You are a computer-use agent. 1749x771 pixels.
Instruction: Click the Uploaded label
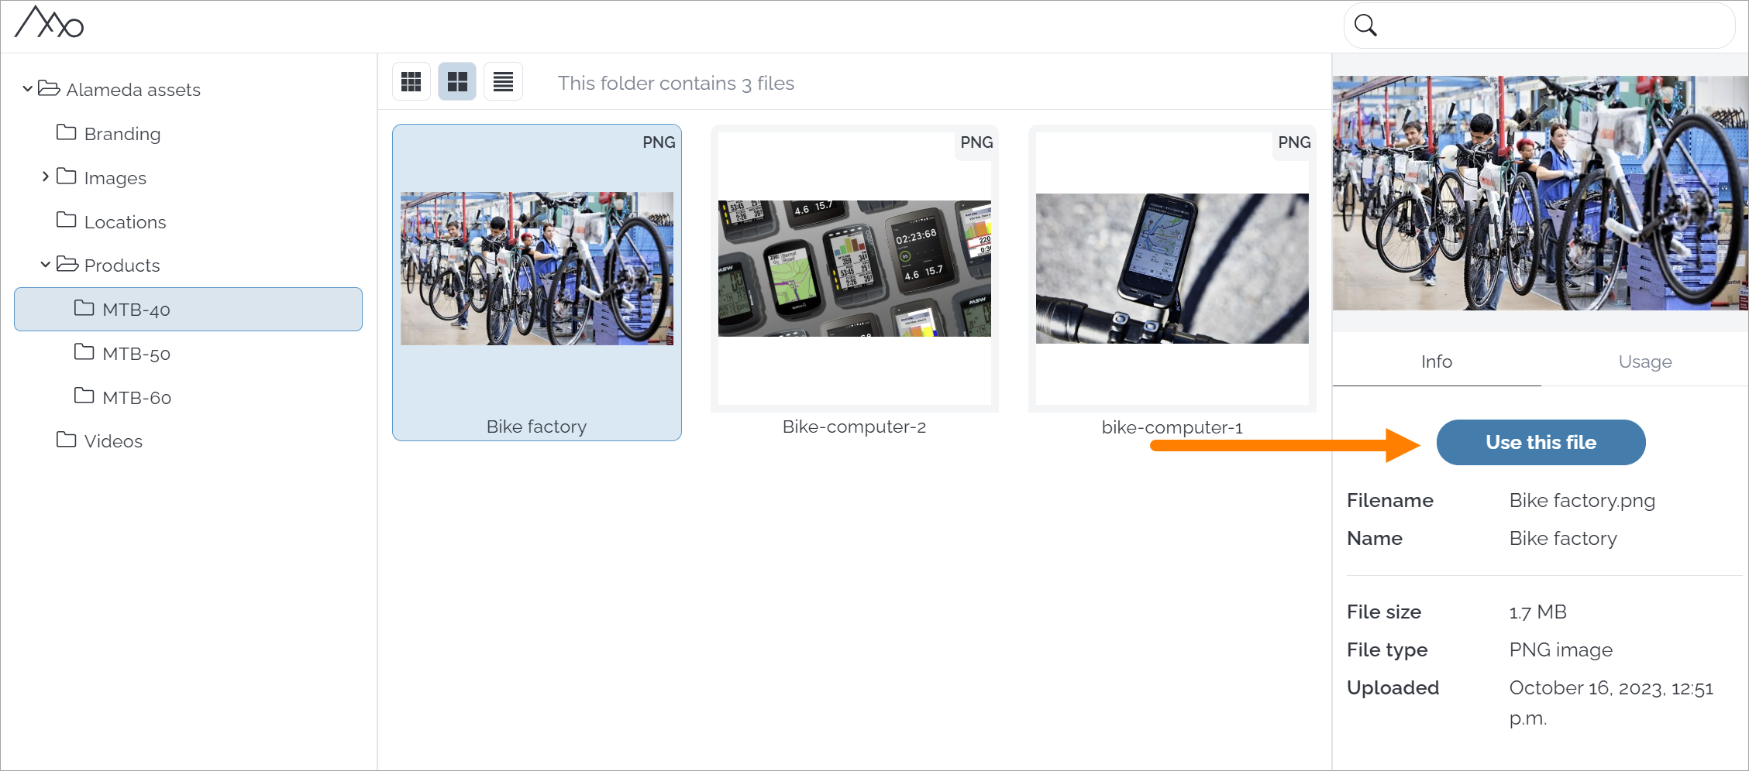(1393, 688)
